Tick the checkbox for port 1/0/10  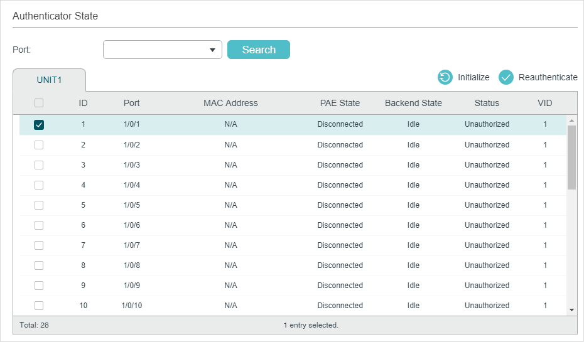(x=39, y=306)
